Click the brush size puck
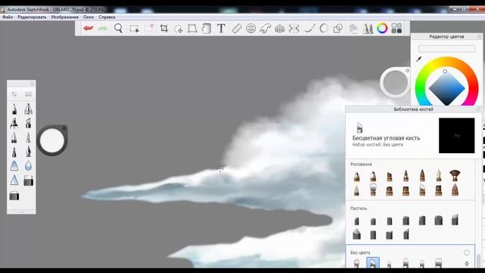 (52, 140)
